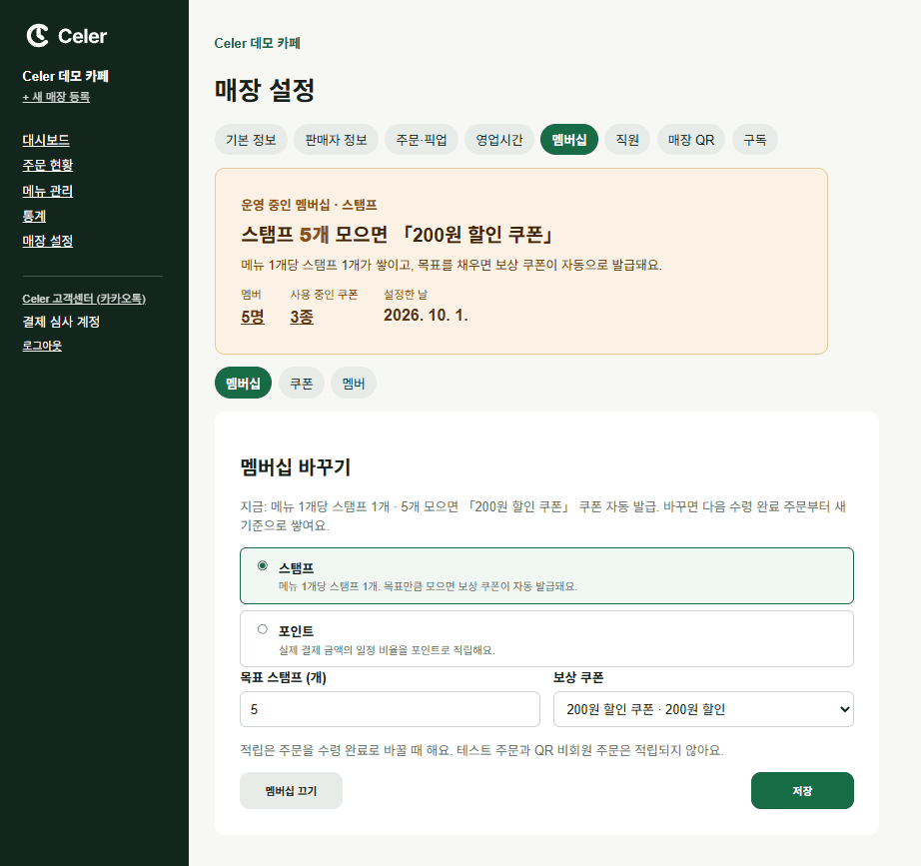Switch to the 쿠폰 sub-tab
This screenshot has width=921, height=866.
pos(302,384)
